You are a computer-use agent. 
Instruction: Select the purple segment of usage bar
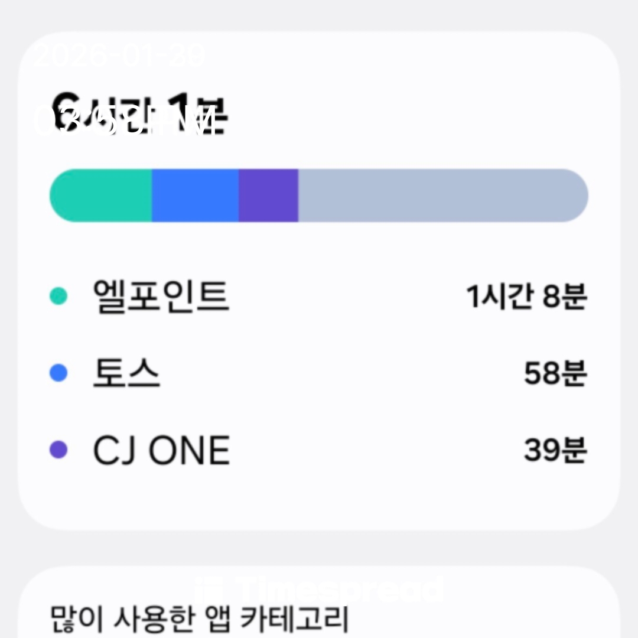tap(268, 196)
